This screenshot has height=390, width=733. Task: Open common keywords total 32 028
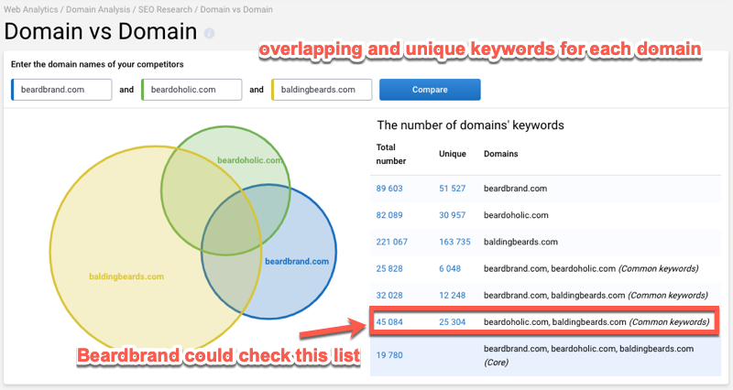click(389, 295)
